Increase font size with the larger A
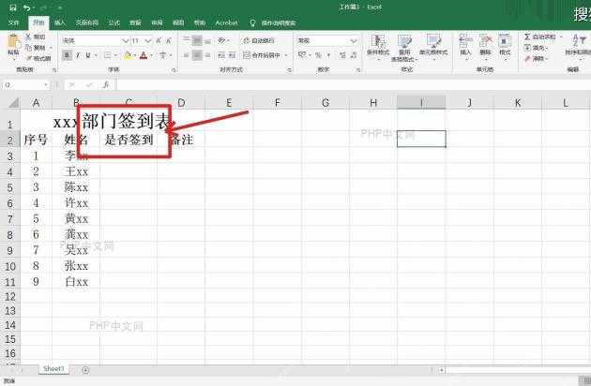Image resolution: width=591 pixels, height=386 pixels. (159, 40)
